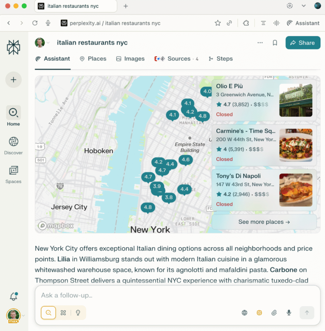Screen dimensions: 325x331
Task: Bookmark this thread
Action: tap(275, 43)
